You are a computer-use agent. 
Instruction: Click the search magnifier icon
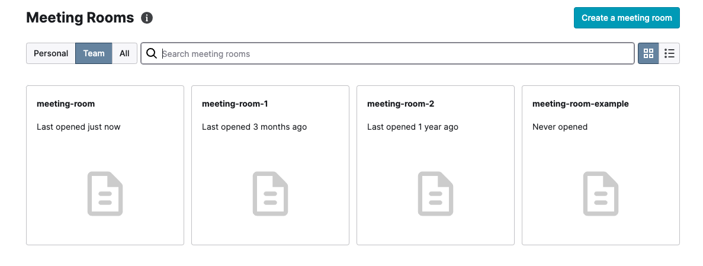[x=152, y=53]
